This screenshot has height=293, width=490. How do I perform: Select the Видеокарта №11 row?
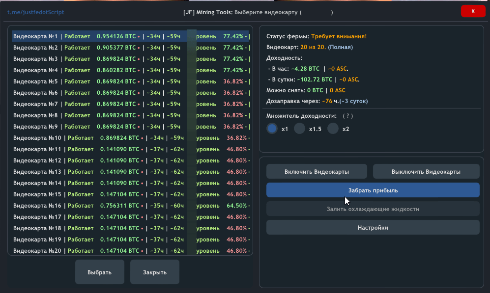coord(131,149)
